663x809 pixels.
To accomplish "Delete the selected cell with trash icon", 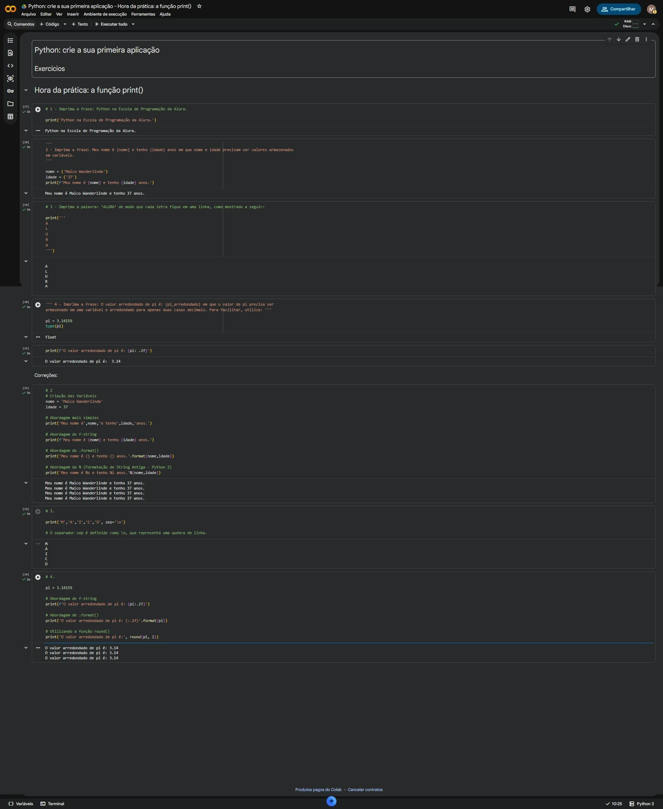I will [x=637, y=39].
